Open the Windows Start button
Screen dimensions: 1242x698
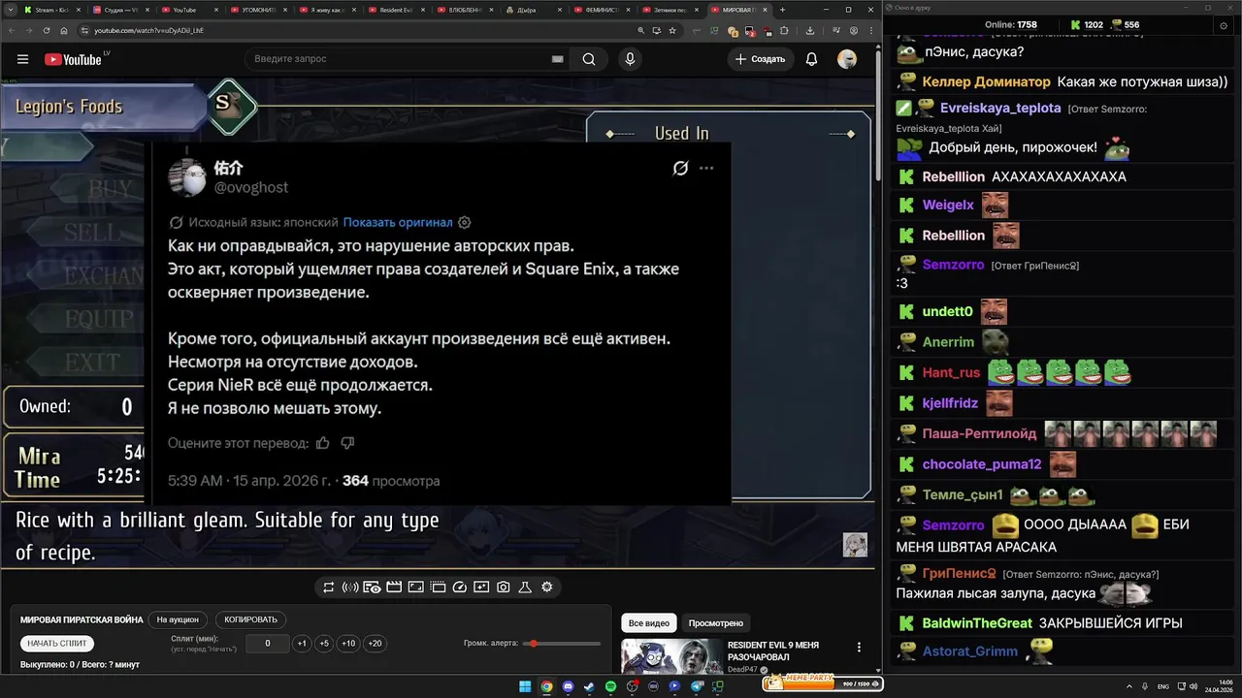click(525, 686)
